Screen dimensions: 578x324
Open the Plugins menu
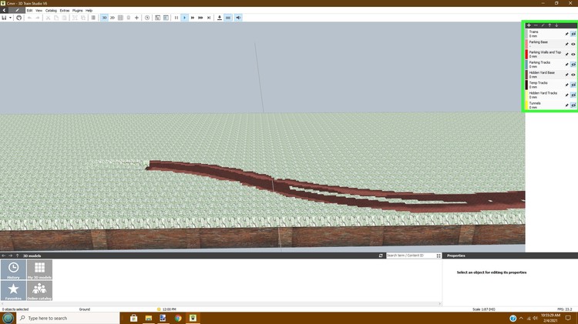tap(77, 11)
